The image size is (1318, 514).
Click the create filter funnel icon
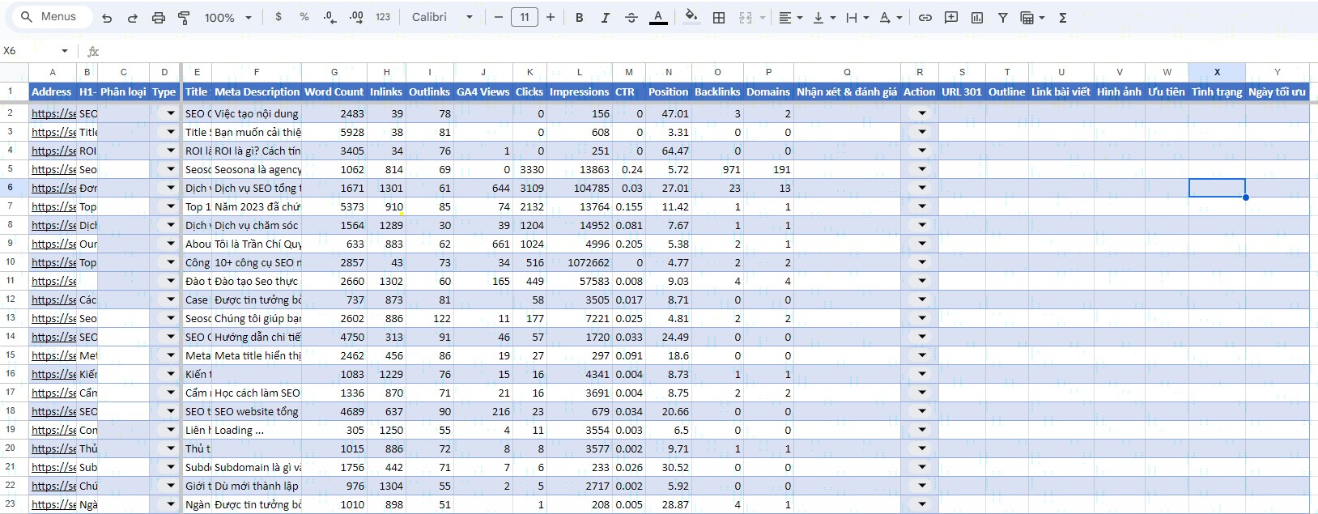pos(1003,17)
